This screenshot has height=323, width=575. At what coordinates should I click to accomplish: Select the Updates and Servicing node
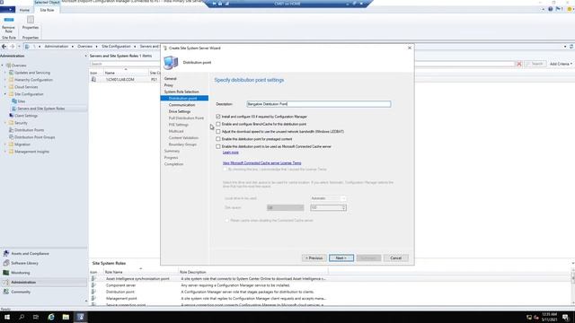tap(32, 73)
